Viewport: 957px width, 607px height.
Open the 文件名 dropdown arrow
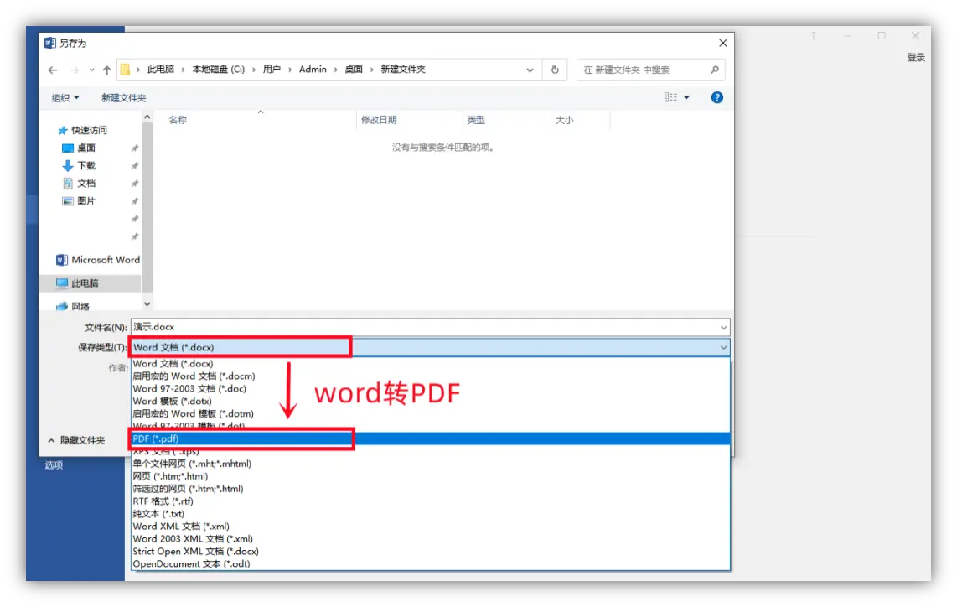point(723,326)
